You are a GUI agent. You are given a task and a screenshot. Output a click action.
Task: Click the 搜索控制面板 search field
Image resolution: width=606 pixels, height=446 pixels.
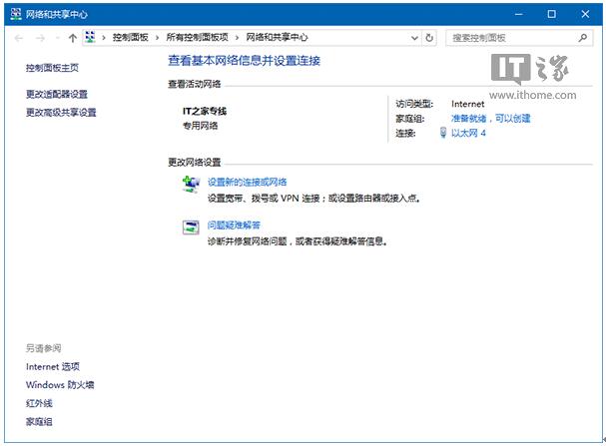pyautogui.click(x=509, y=37)
